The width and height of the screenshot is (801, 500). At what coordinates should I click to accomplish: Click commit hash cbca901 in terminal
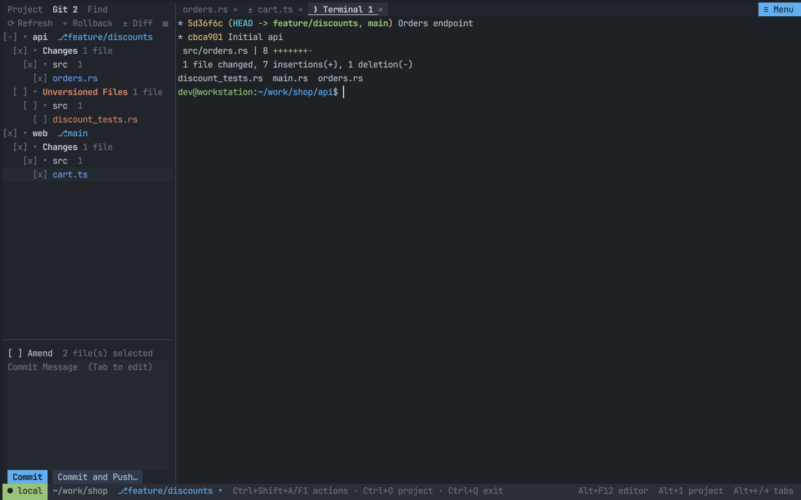pos(205,37)
